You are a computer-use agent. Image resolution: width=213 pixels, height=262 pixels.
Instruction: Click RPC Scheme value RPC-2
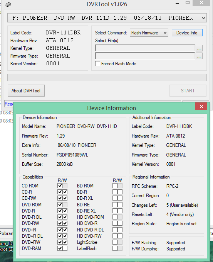173,186
